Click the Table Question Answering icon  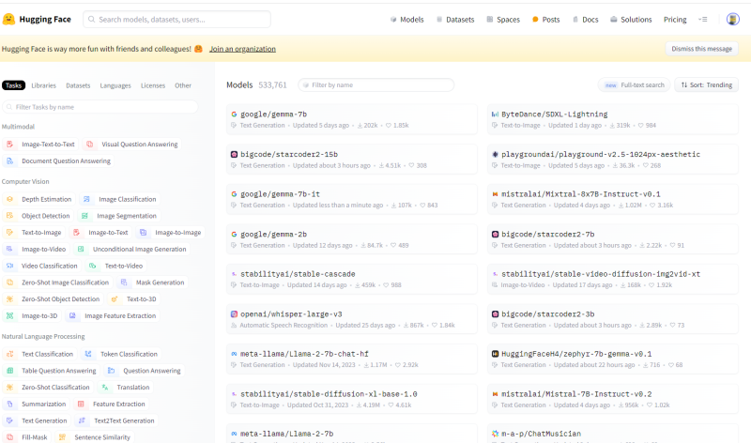pyautogui.click(x=10, y=371)
